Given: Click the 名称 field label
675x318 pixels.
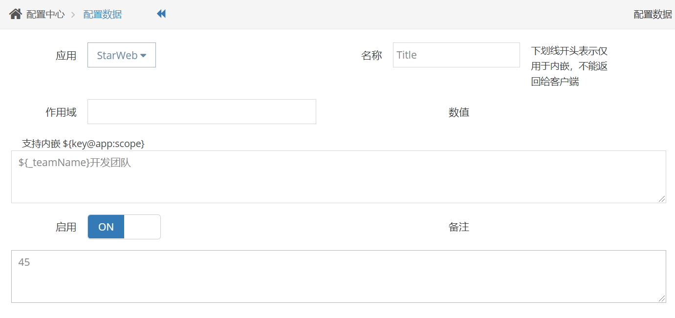Looking at the screenshot, I should 371,56.
